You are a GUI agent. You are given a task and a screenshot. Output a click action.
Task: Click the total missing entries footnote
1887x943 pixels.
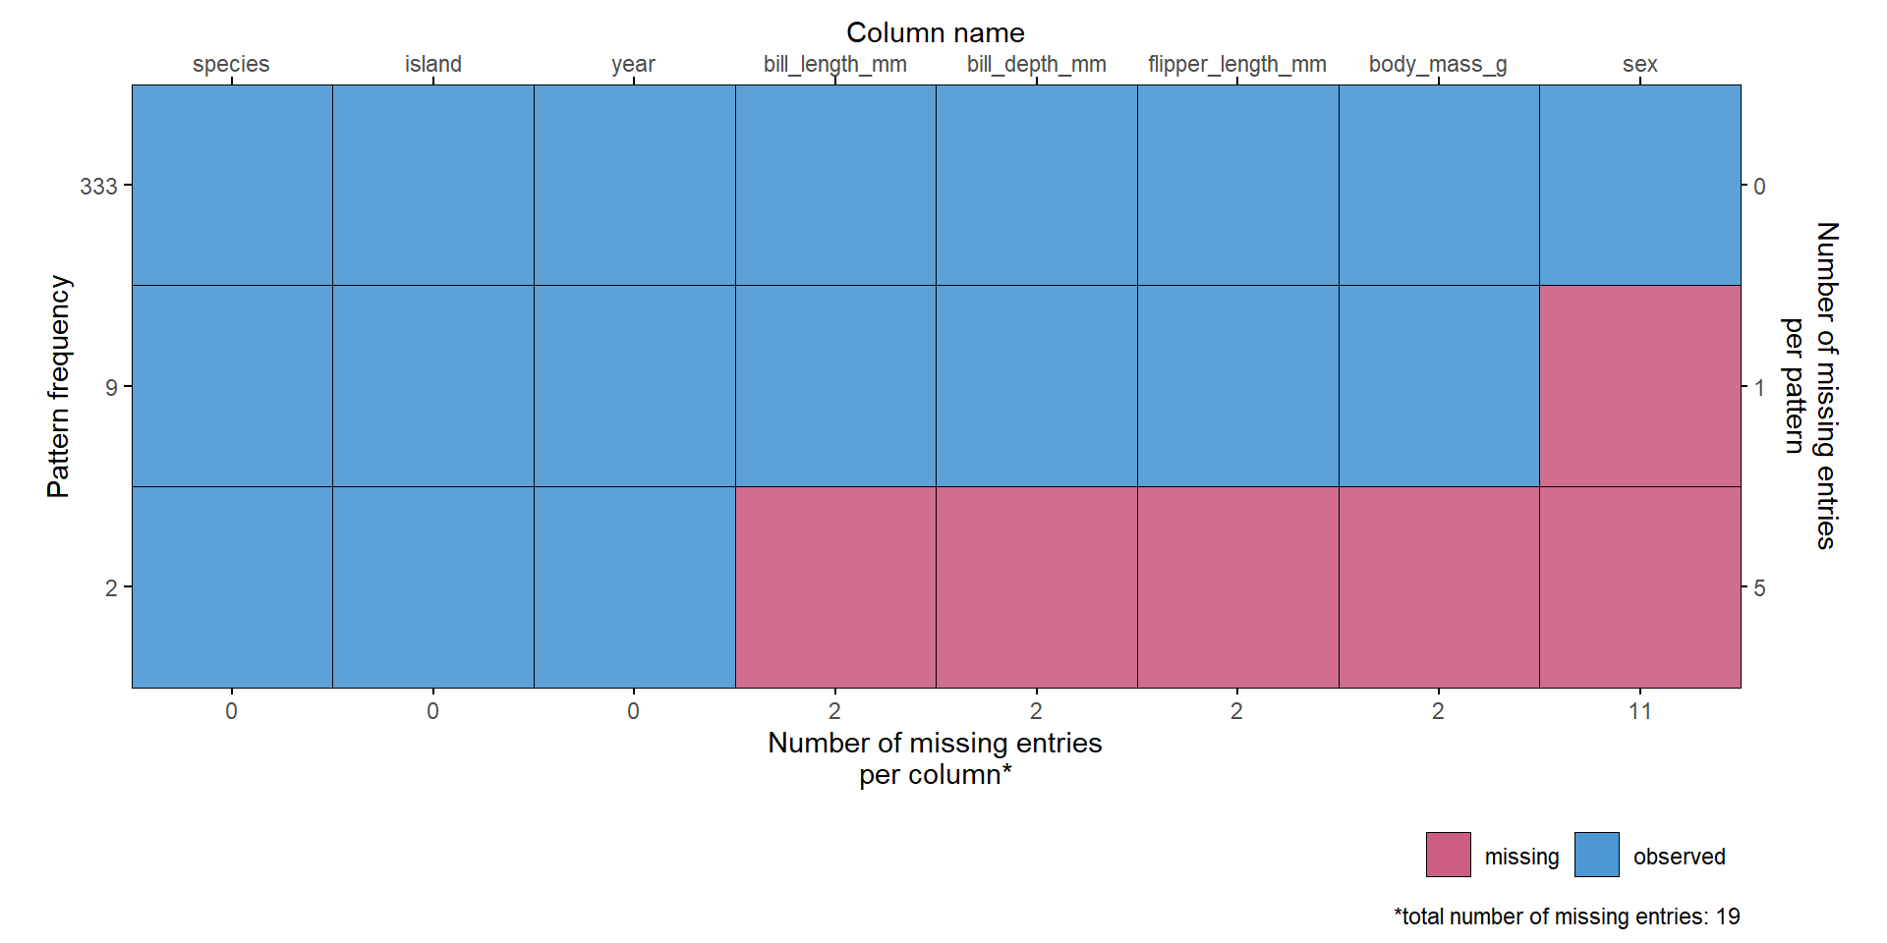(x=1567, y=916)
